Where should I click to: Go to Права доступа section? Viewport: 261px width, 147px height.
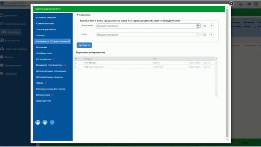[x=44, y=101]
